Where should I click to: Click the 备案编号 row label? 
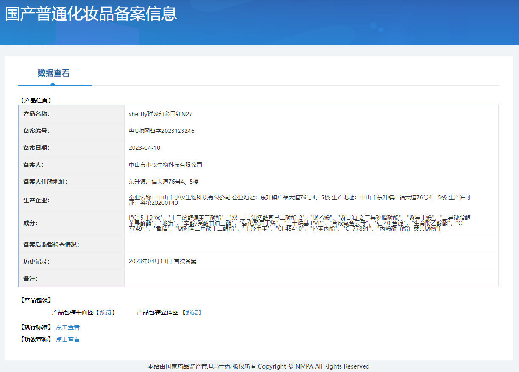[36, 131]
